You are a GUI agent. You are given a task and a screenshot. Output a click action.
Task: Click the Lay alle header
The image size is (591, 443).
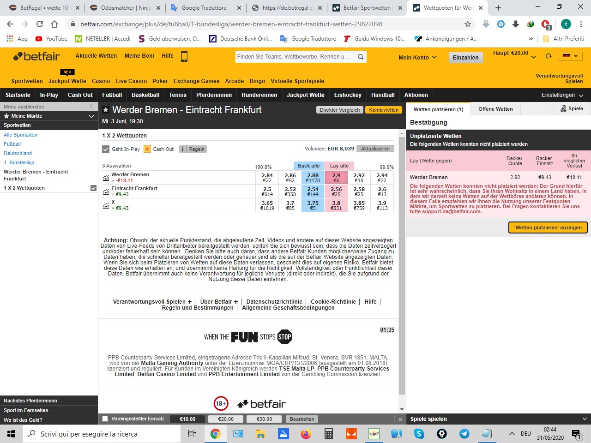point(339,166)
